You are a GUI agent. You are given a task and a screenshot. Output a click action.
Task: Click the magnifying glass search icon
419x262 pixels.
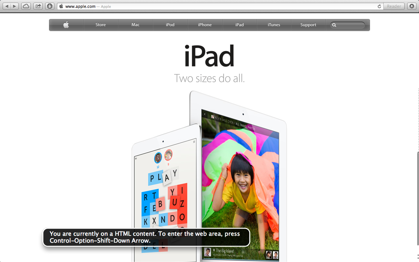pyautogui.click(x=334, y=25)
